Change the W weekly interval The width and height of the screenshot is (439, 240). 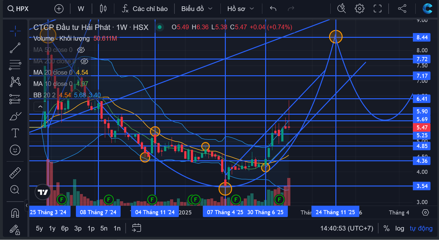(81, 9)
